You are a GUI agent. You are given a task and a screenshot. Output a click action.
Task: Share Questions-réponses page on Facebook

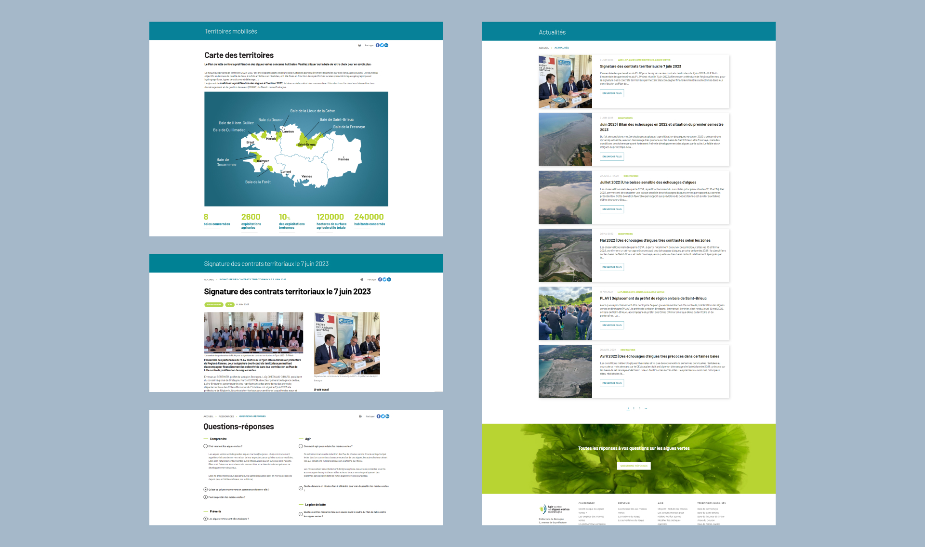[x=379, y=417]
